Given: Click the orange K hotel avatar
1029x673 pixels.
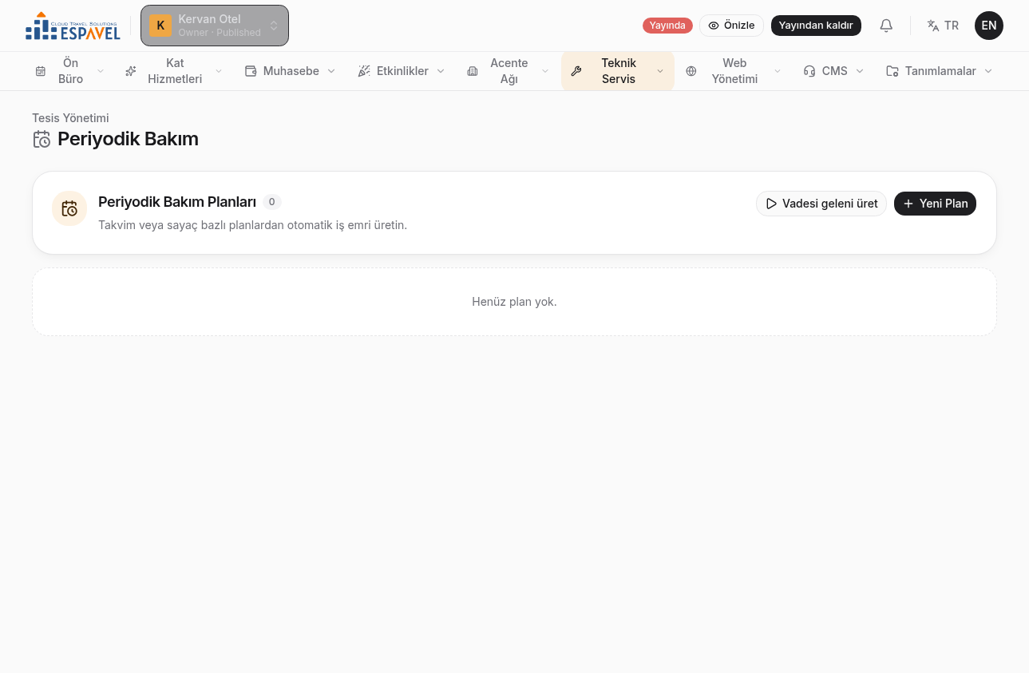Looking at the screenshot, I should 160,26.
